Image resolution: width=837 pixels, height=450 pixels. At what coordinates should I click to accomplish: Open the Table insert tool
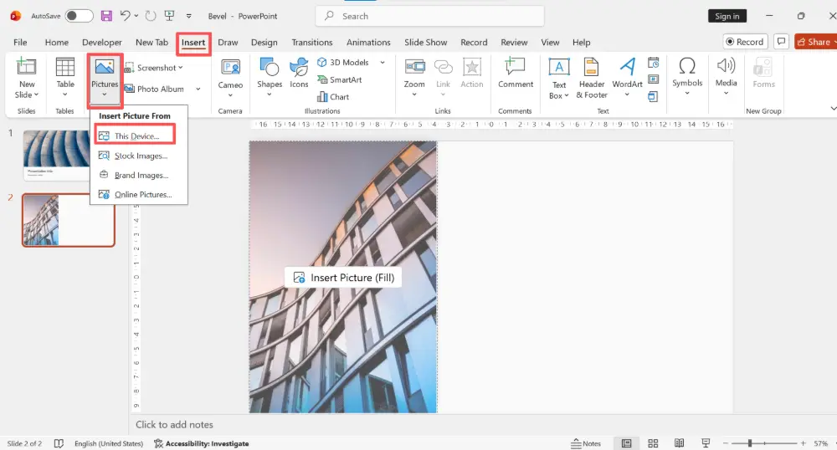coord(65,79)
